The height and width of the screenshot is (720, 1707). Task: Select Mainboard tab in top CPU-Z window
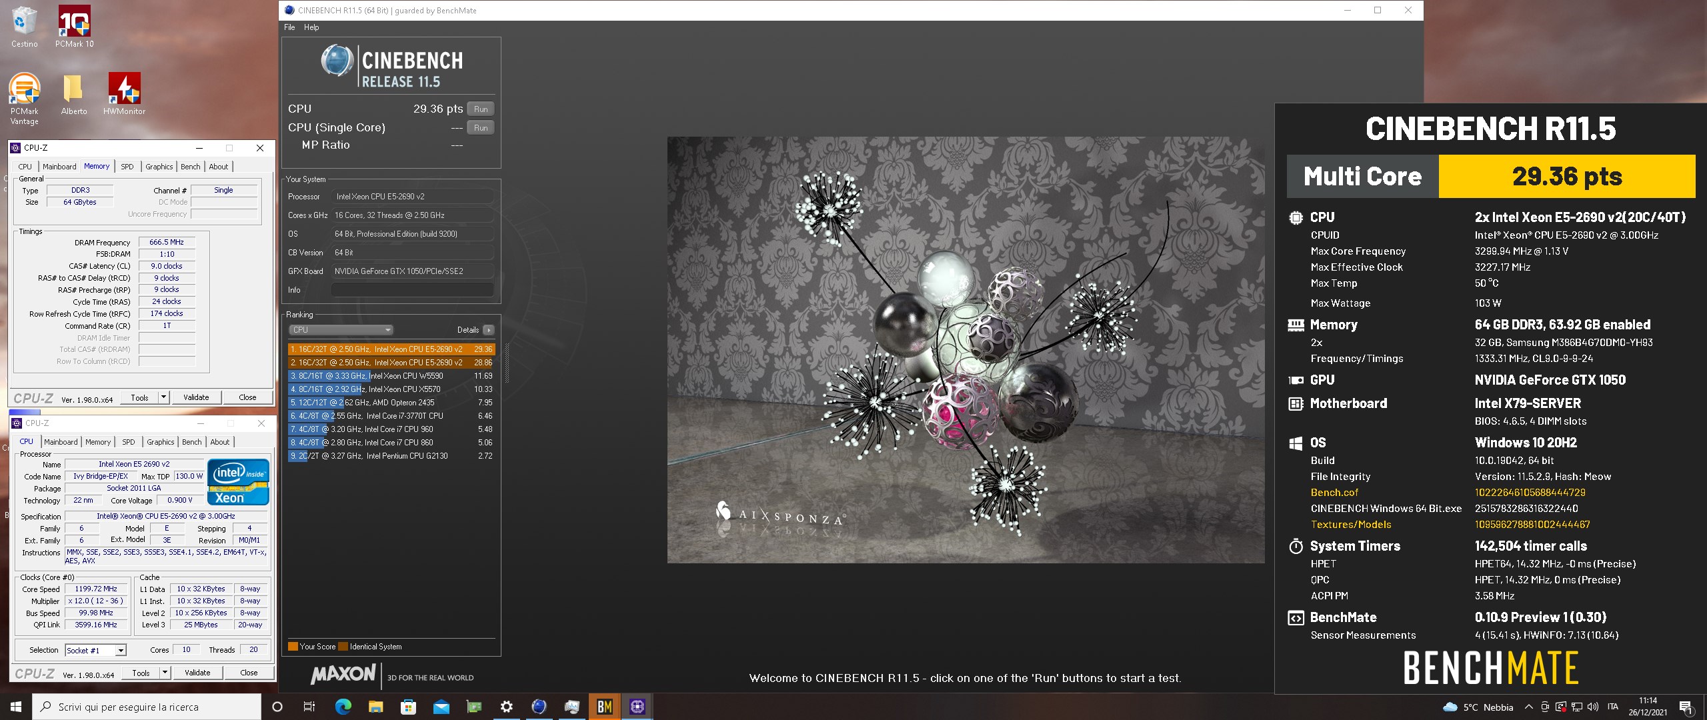click(x=59, y=167)
